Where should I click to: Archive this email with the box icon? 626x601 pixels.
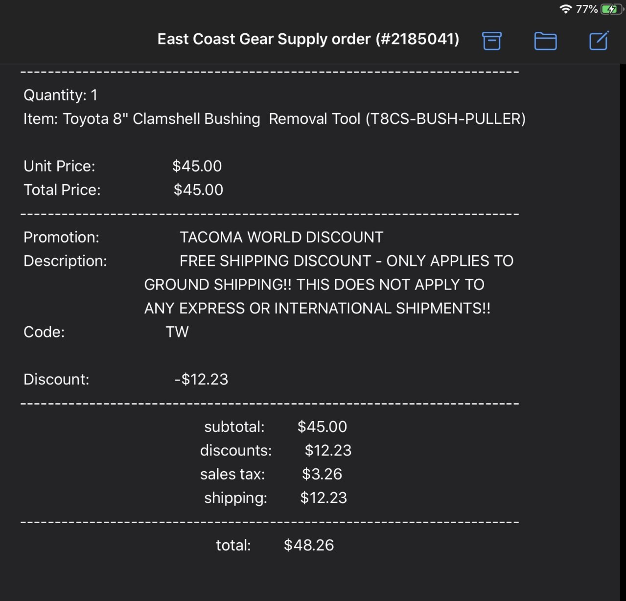coord(492,41)
